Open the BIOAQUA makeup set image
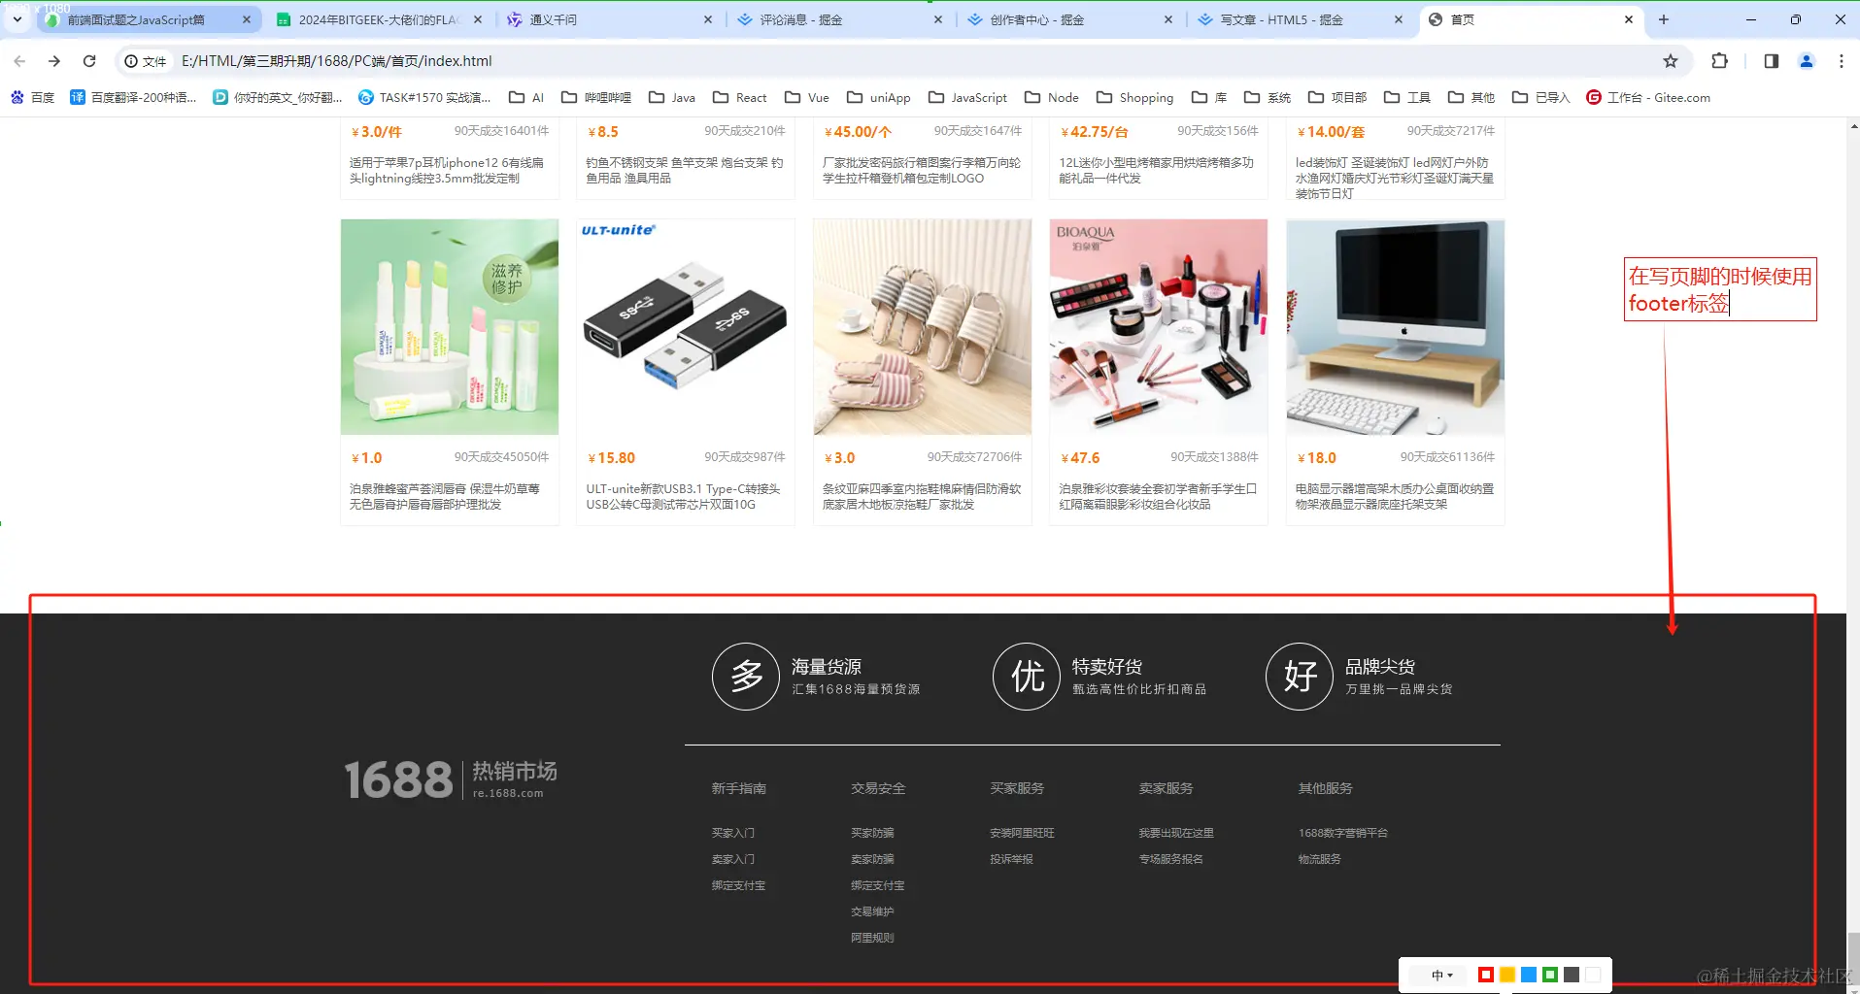Screen dimensions: 1860x994 1159,327
